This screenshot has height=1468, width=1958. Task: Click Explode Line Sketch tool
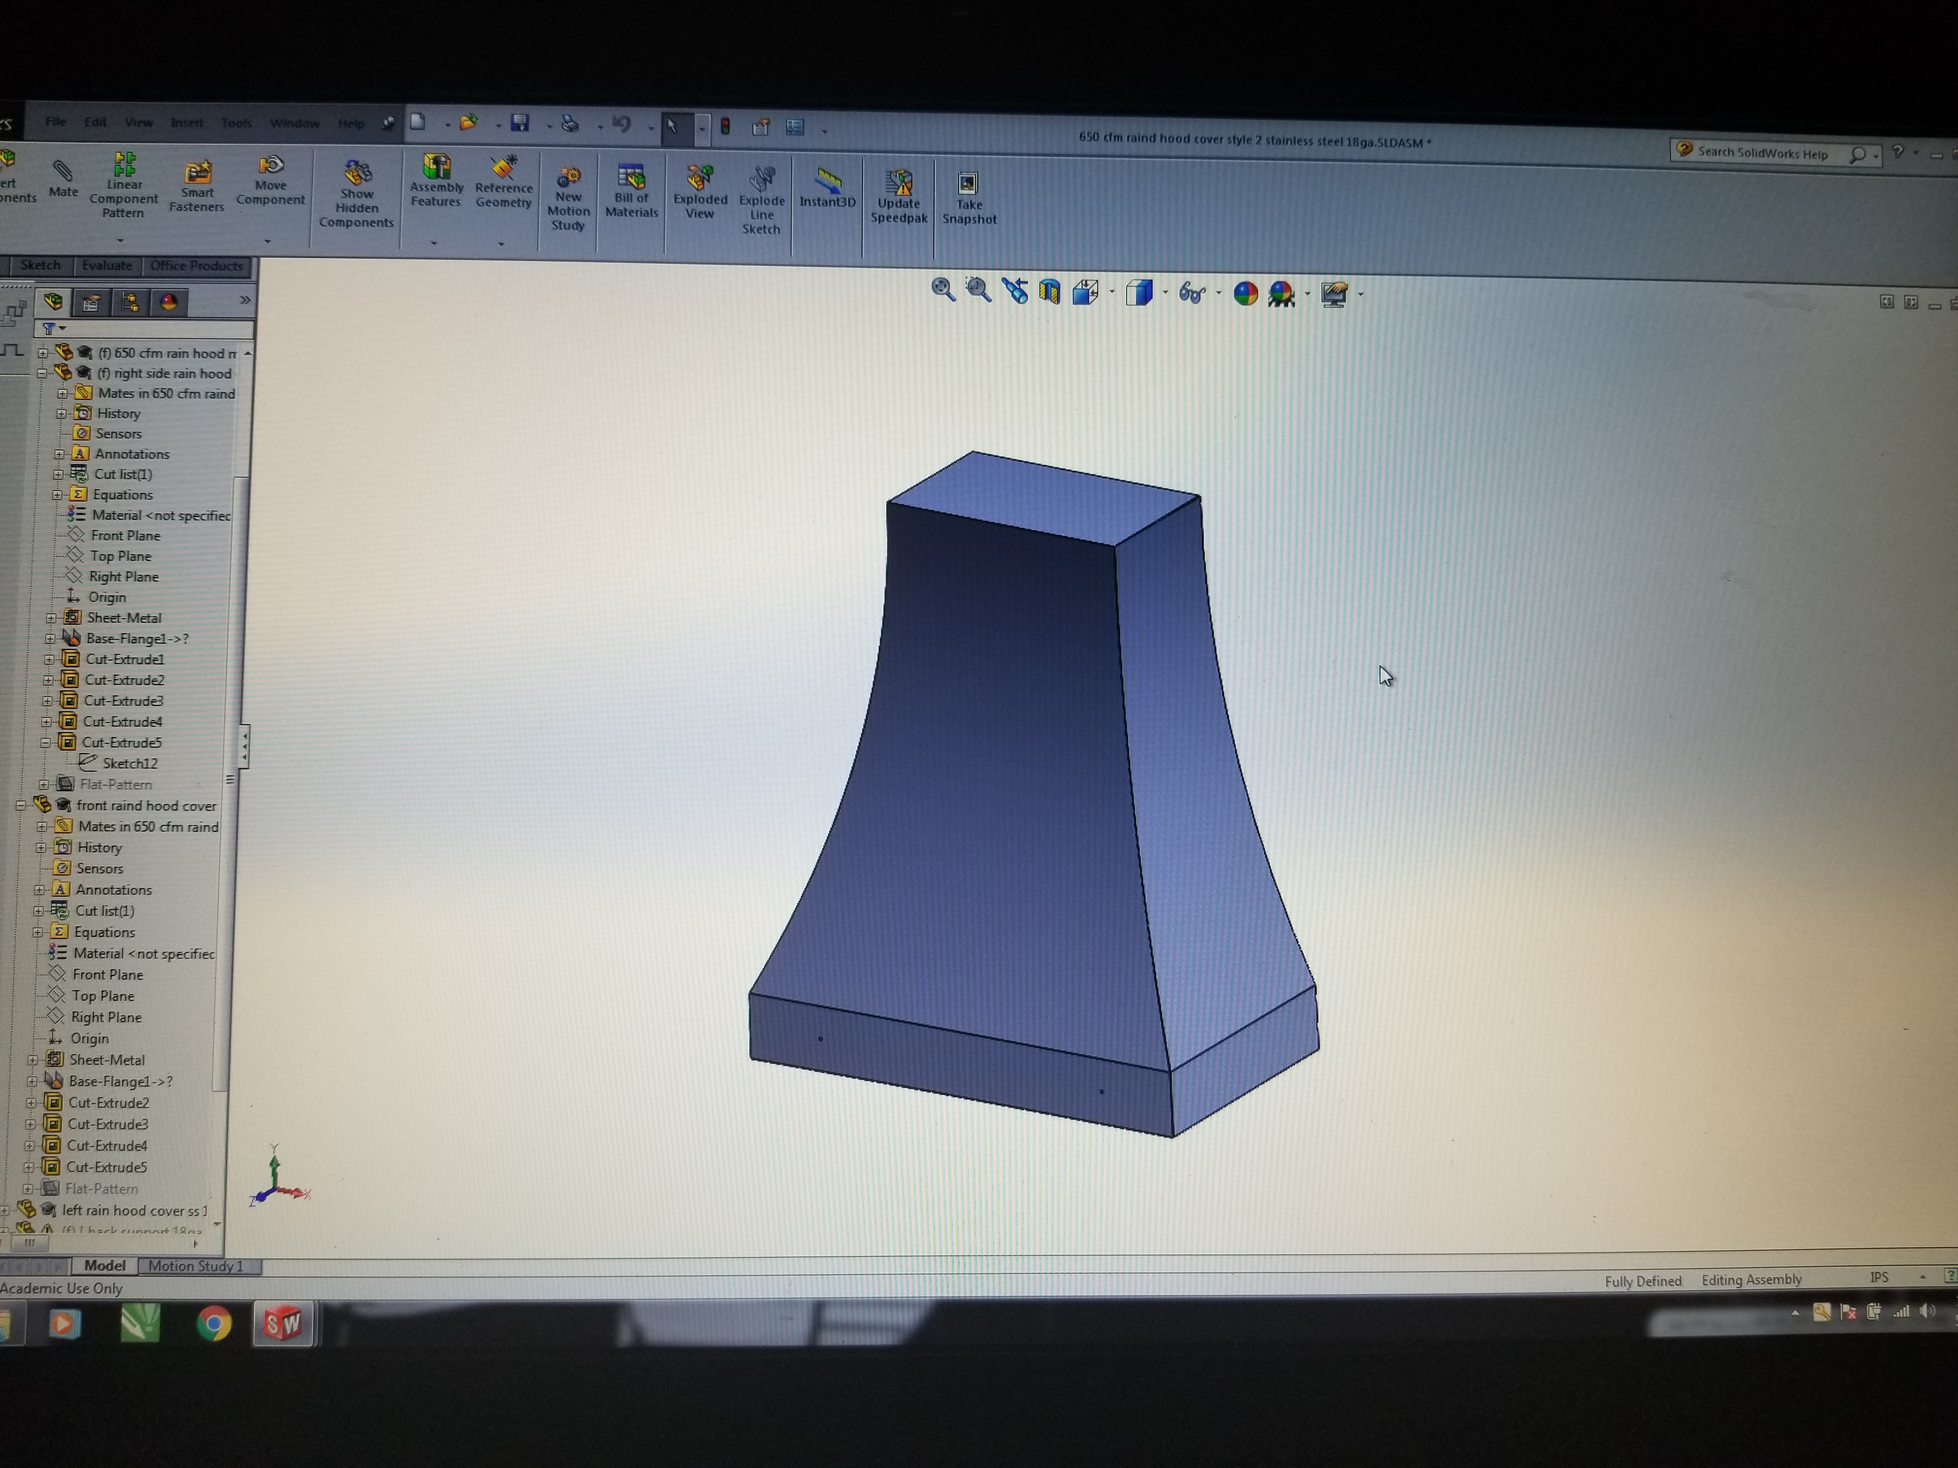761,201
